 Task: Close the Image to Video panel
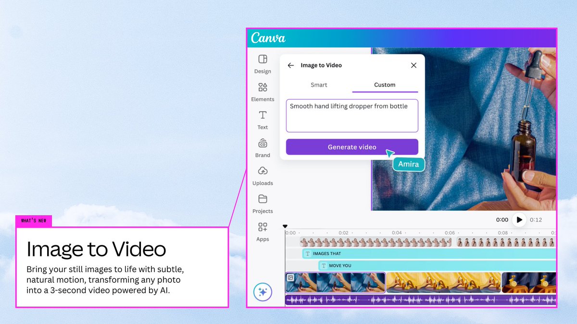[x=414, y=65]
